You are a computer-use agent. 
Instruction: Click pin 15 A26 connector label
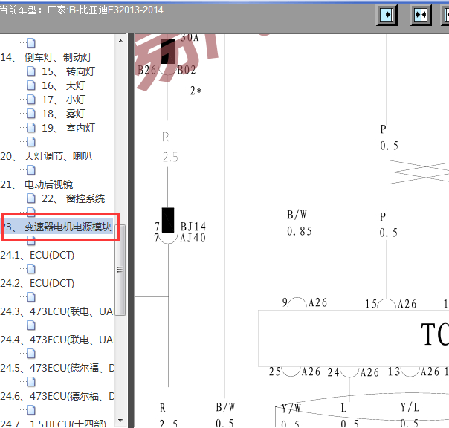pyautogui.click(x=390, y=304)
